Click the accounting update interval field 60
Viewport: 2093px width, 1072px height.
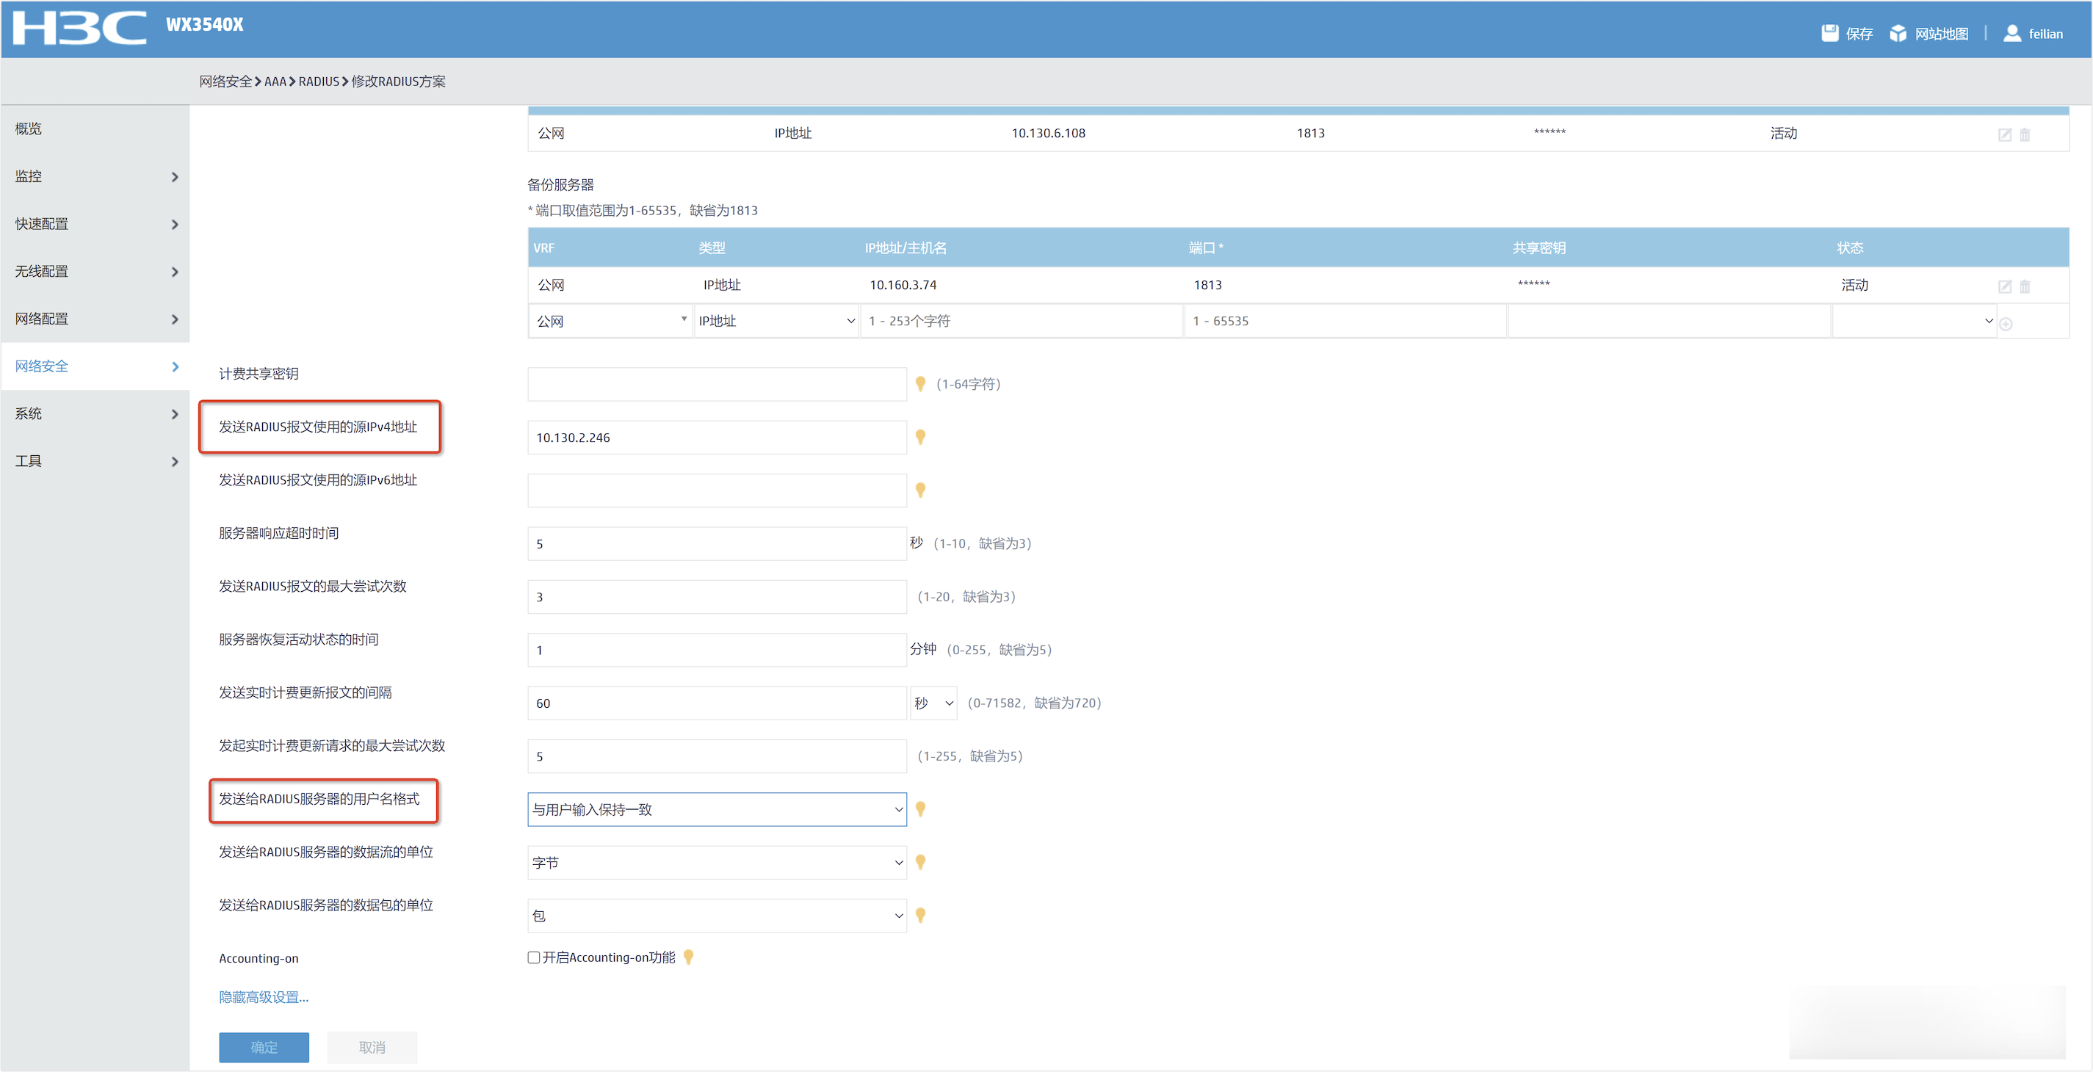click(717, 703)
